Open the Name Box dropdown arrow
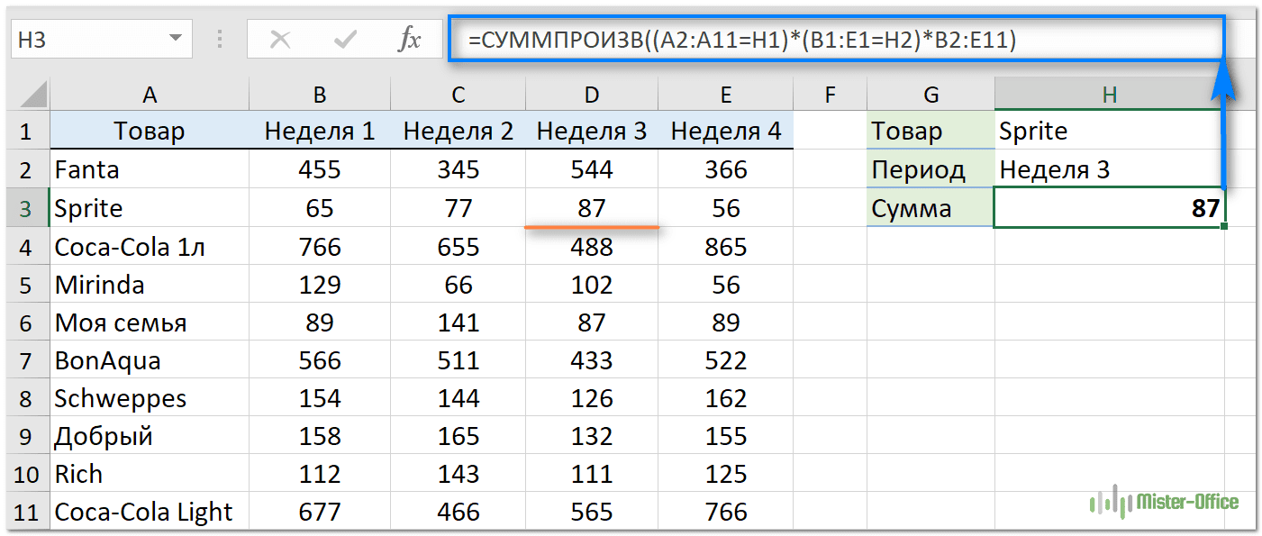The height and width of the screenshot is (536, 1262). pos(174,40)
